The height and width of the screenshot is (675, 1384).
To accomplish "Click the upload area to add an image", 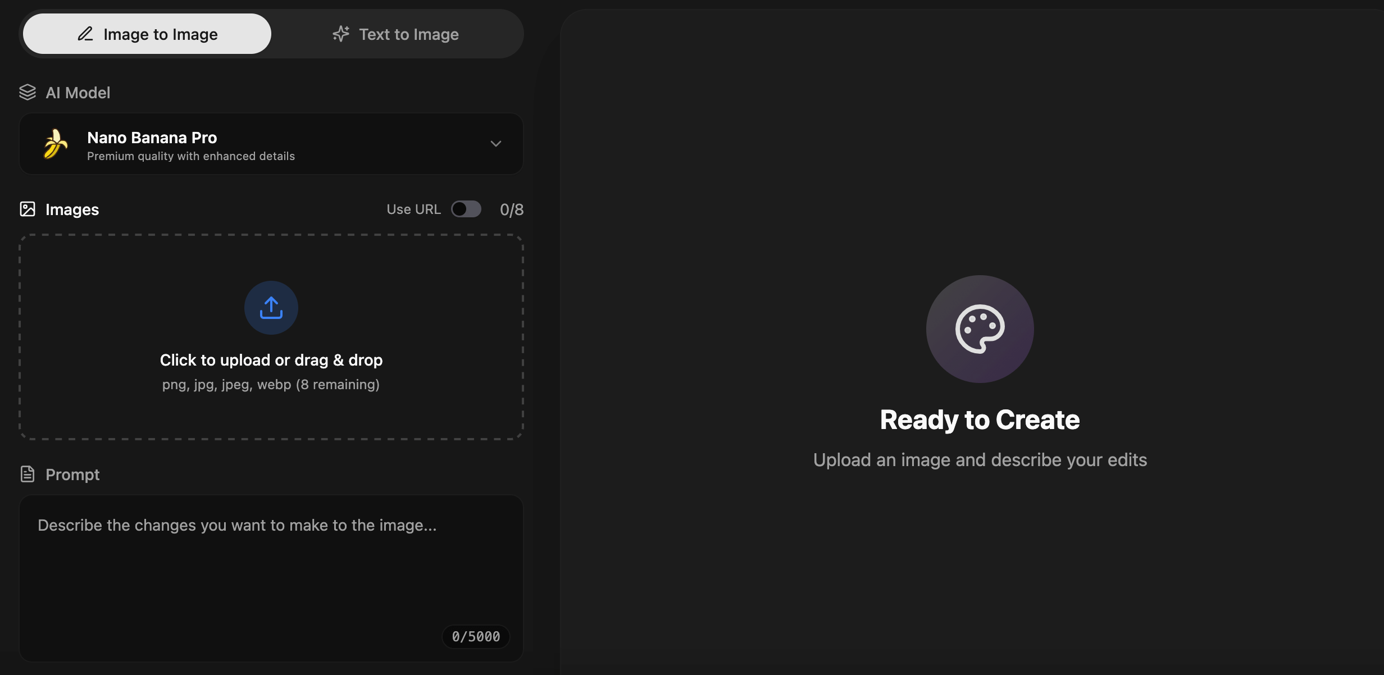I will coord(270,337).
